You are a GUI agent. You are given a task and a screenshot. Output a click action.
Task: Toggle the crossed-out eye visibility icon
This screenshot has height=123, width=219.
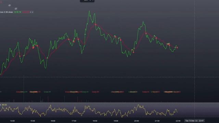point(16,9)
